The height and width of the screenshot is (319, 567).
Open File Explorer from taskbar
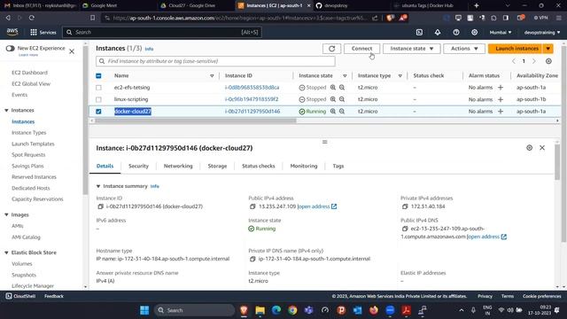tap(260, 310)
